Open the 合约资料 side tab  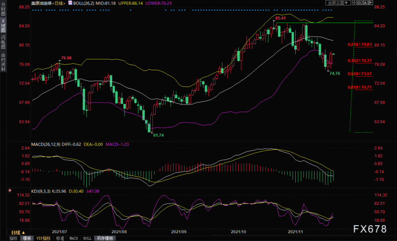(3, 62)
